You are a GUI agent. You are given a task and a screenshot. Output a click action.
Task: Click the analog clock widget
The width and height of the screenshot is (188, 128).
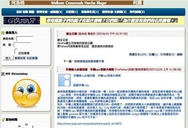[26, 126]
